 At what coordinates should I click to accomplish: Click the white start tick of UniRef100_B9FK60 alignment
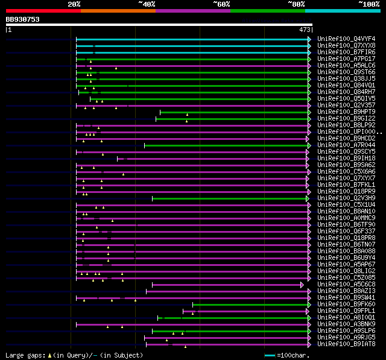pyautogui.click(x=193, y=305)
